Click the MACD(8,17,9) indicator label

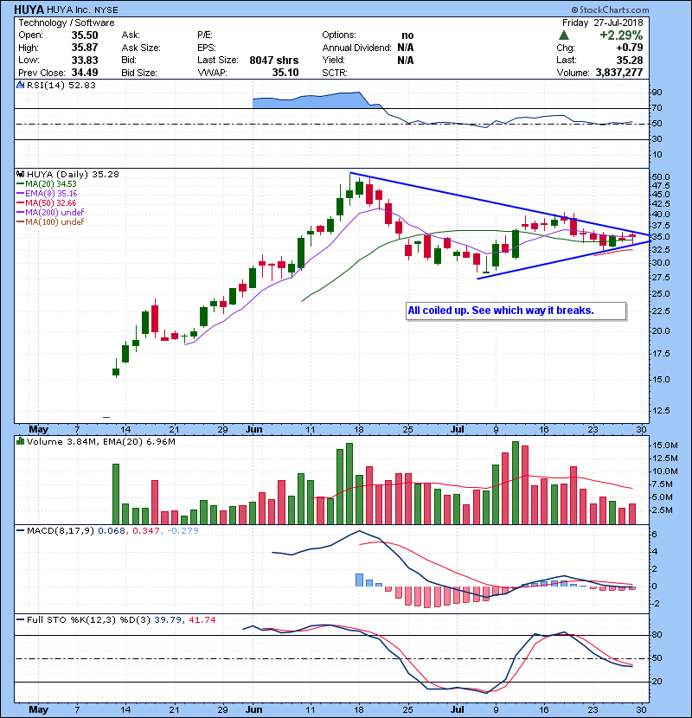pos(61,531)
